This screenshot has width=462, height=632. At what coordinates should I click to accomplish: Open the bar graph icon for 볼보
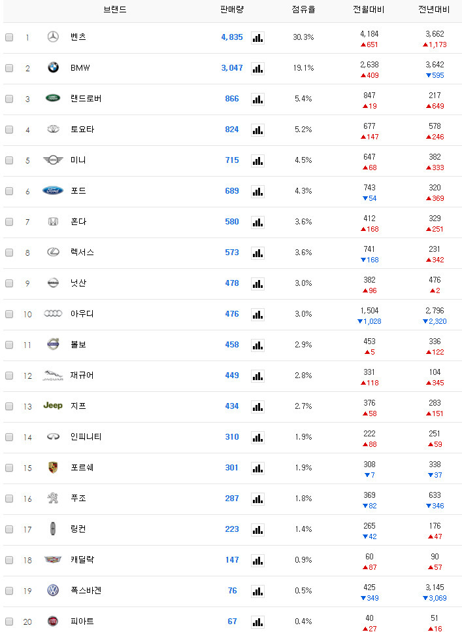click(257, 345)
